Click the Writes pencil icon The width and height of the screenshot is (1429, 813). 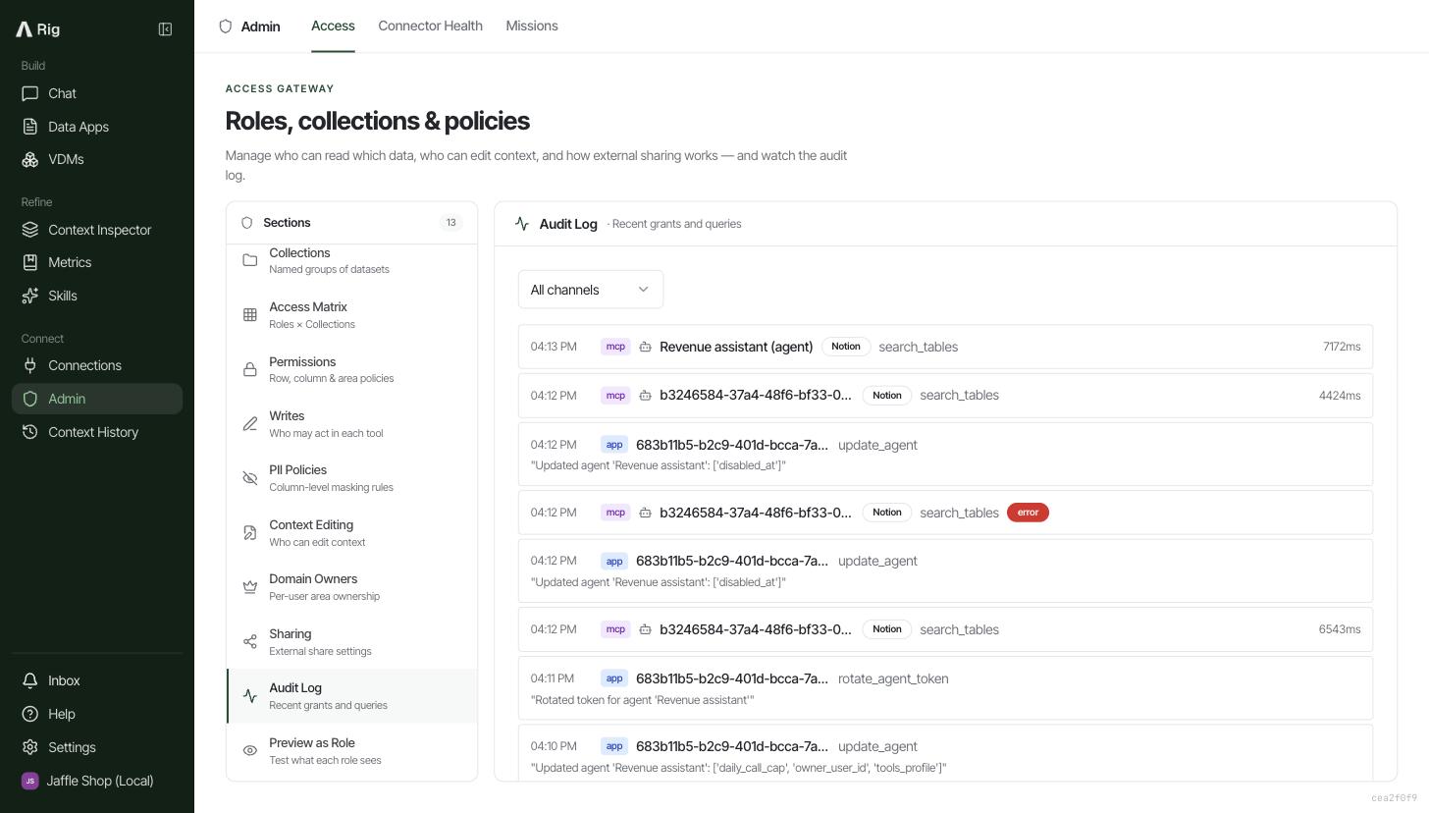pyautogui.click(x=250, y=424)
